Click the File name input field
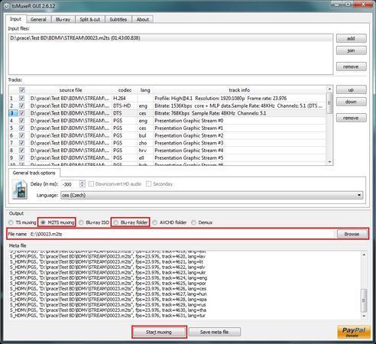 point(182,234)
